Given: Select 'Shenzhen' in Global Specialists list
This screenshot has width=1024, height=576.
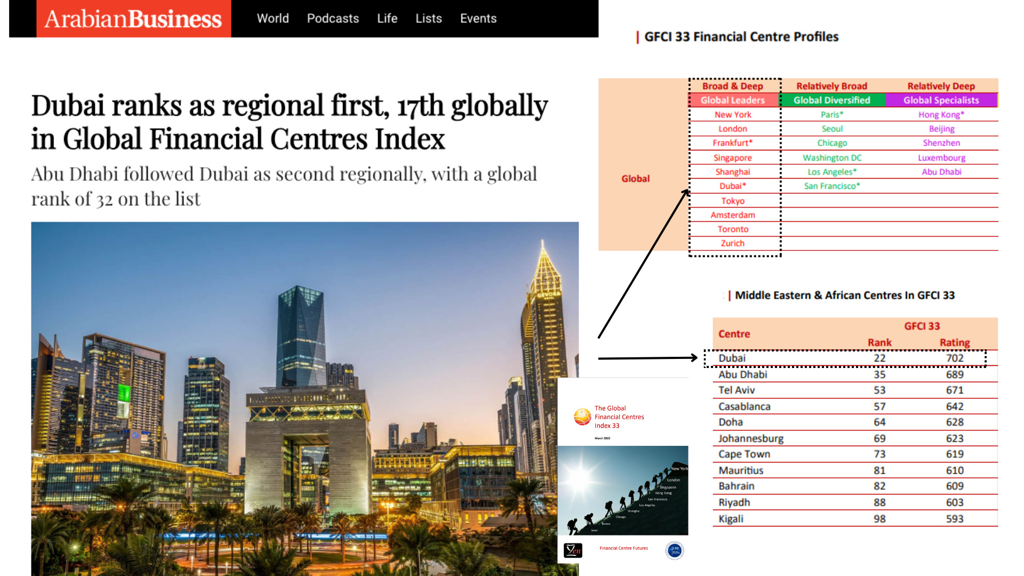Looking at the screenshot, I should point(941,143).
